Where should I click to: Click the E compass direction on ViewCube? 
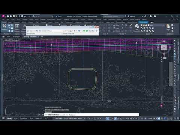tap(170, 48)
